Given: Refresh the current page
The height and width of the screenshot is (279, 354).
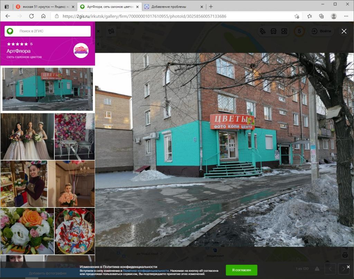Looking at the screenshot, I should pos(31,16).
